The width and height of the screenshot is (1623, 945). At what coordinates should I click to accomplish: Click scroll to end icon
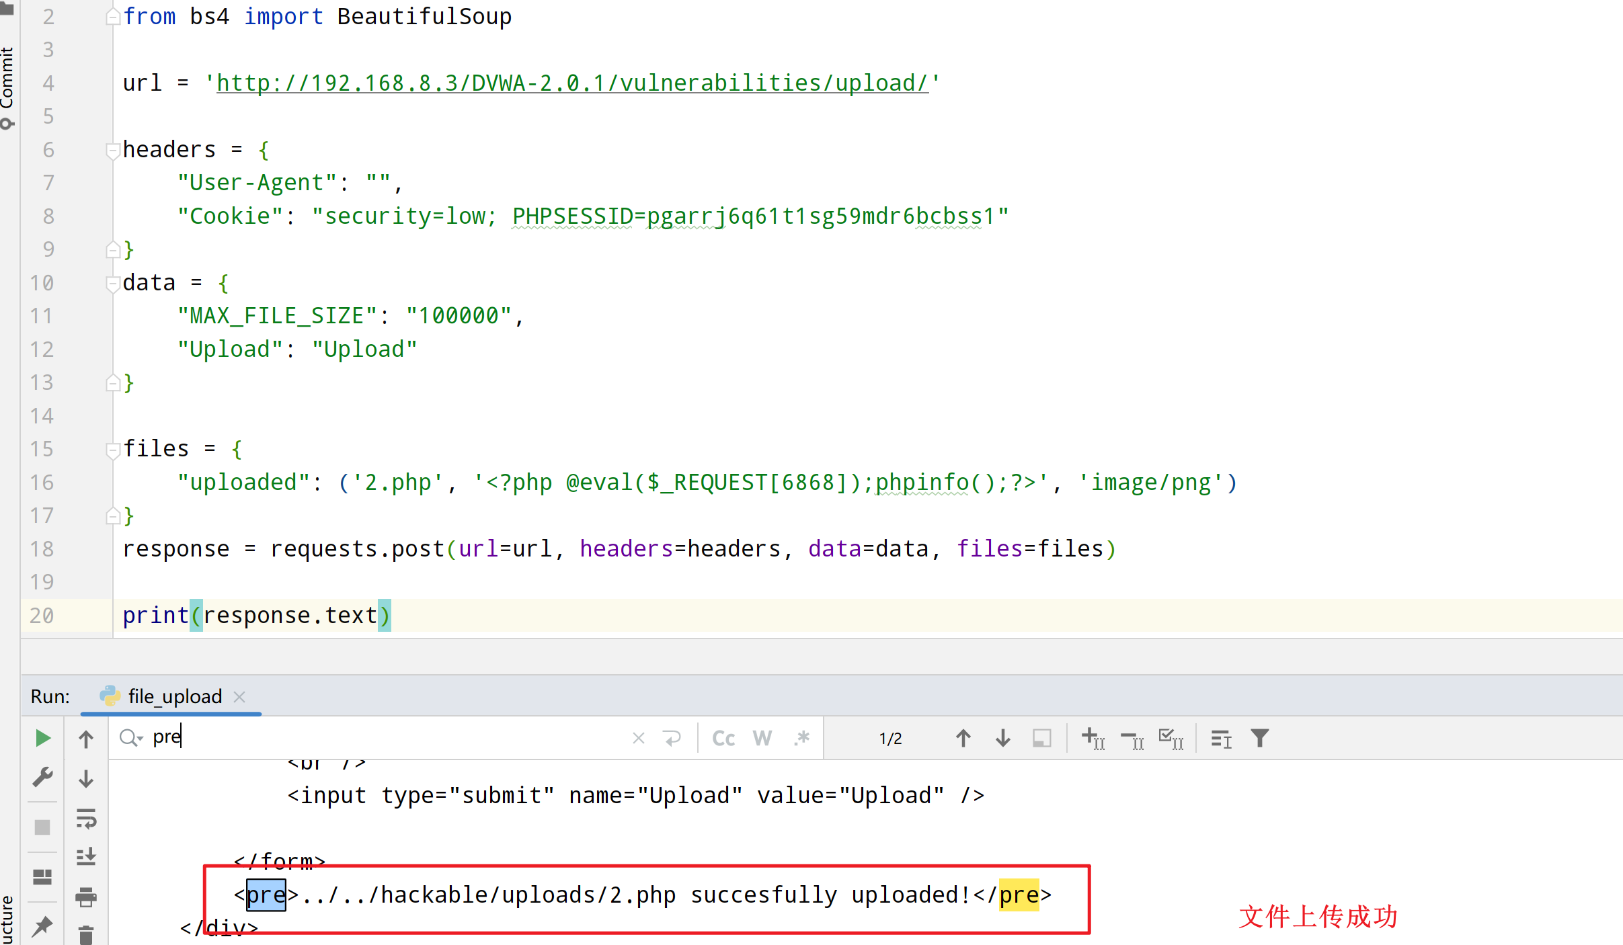(x=86, y=857)
